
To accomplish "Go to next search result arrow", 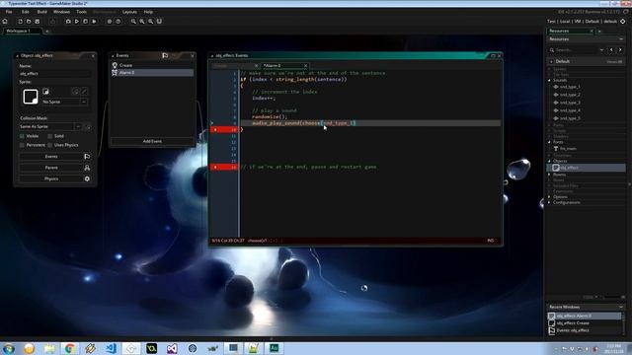I will [620, 50].
